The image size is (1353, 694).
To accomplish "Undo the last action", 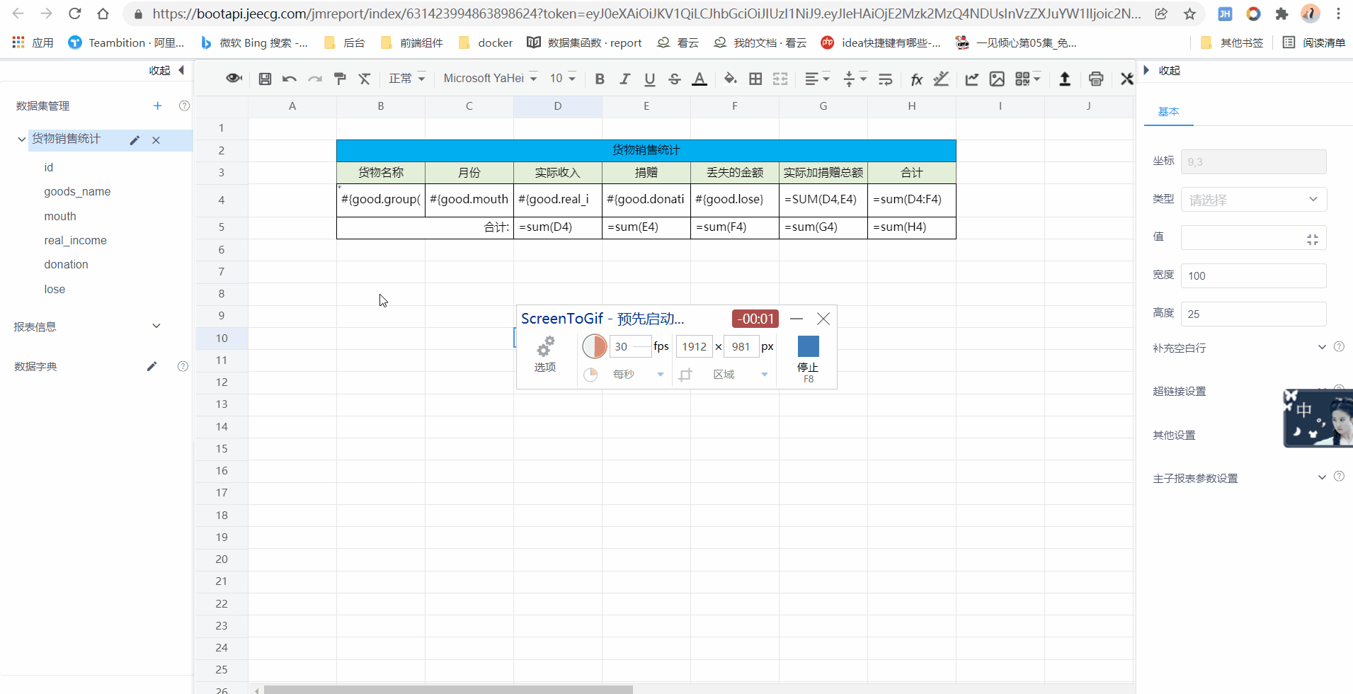I will (289, 79).
